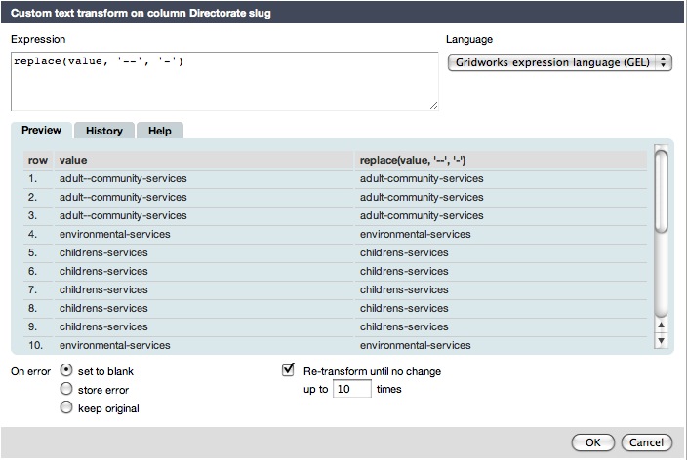Confirm the transform with OK
Viewport: 687px width, 460px height.
coord(593,442)
